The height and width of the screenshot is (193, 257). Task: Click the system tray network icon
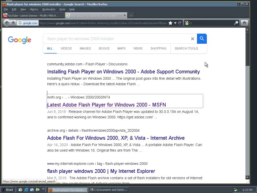[x=236, y=190]
